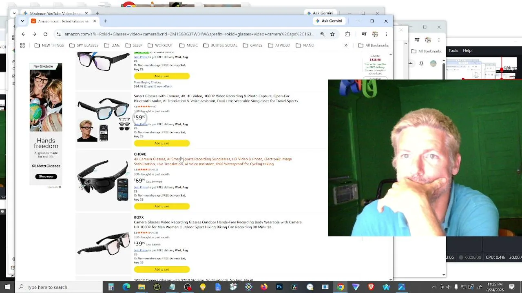Open Google Docs icon in the taskbar
522x293 pixels.
click(x=218, y=287)
